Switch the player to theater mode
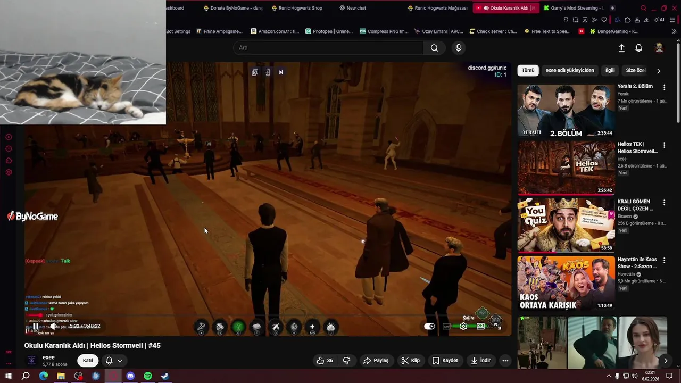 [480, 326]
